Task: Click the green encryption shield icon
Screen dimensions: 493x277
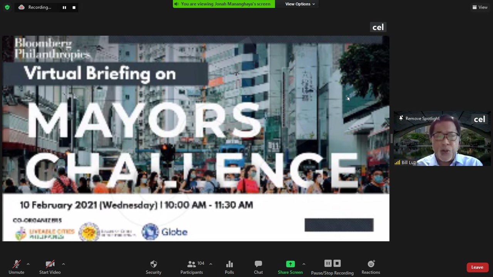Action: click(7, 7)
